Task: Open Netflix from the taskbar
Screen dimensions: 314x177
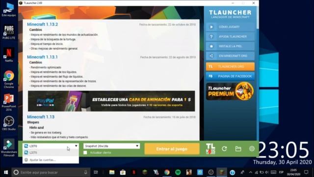Action: 134,172
